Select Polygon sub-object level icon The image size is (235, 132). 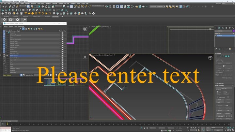(226, 56)
